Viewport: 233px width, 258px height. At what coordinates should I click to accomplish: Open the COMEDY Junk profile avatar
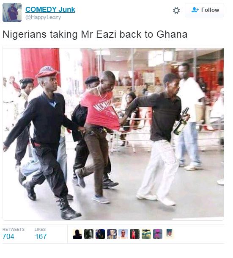(12, 13)
